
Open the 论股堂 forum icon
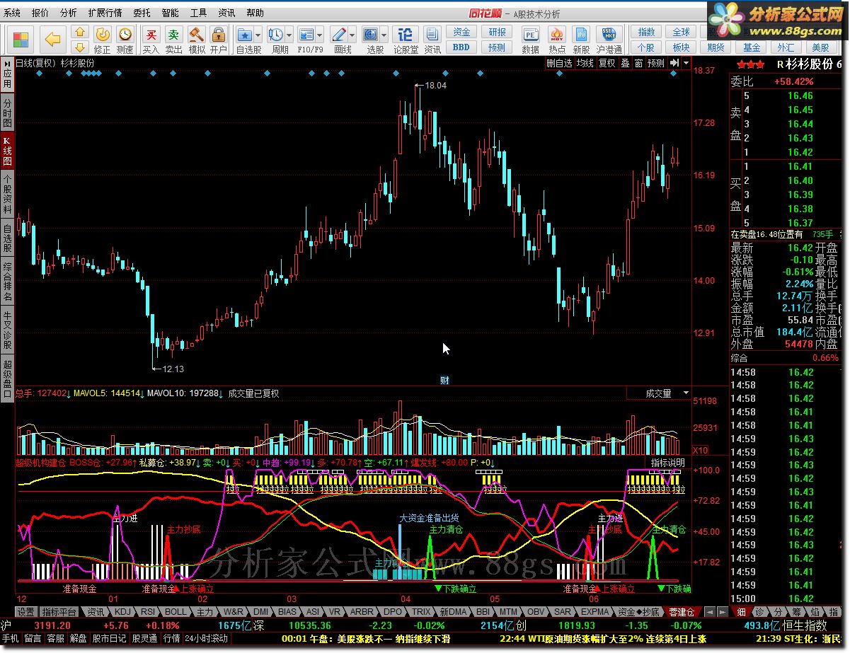click(x=406, y=40)
